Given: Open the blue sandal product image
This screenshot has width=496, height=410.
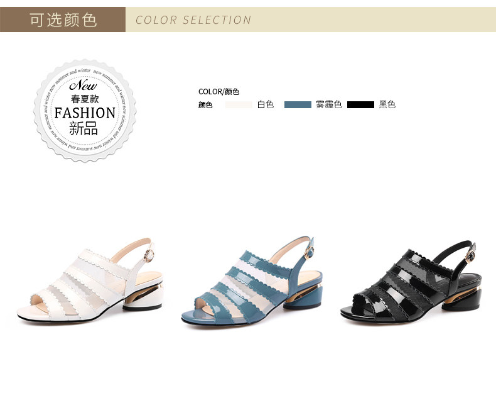Looking at the screenshot, I should click(x=252, y=280).
